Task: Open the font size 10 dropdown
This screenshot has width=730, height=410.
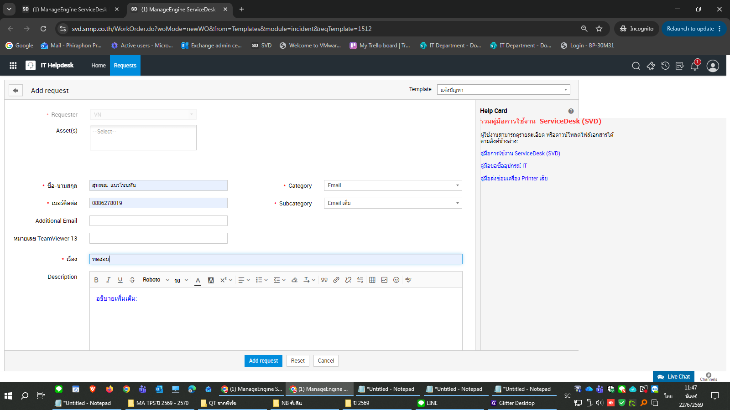Action: (x=181, y=281)
